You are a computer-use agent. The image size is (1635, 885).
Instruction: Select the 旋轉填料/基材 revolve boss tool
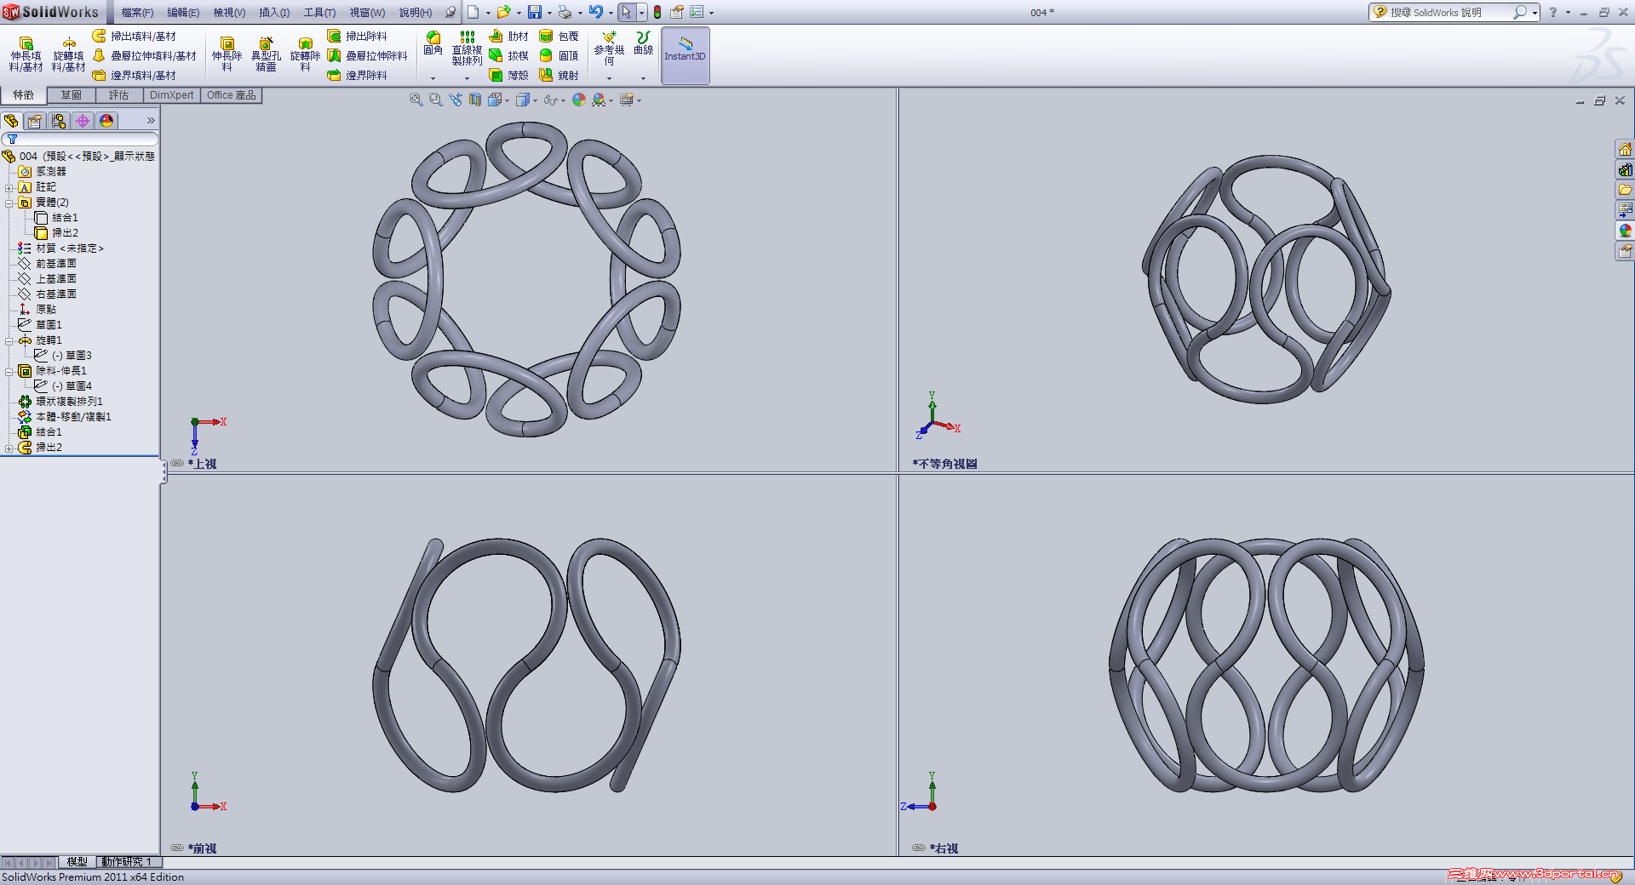[68, 54]
